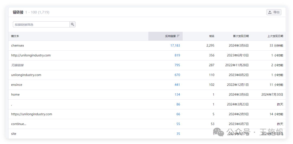Click the 首次发现日期 column header
This screenshot has height=144, width=293.
(241, 36)
